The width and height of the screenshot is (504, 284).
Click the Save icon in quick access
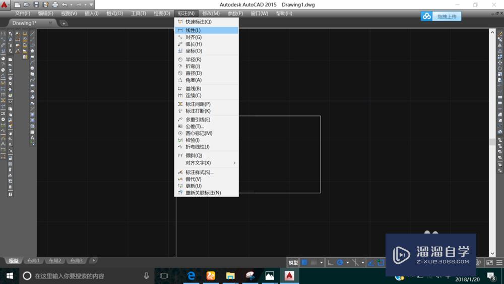click(36, 5)
